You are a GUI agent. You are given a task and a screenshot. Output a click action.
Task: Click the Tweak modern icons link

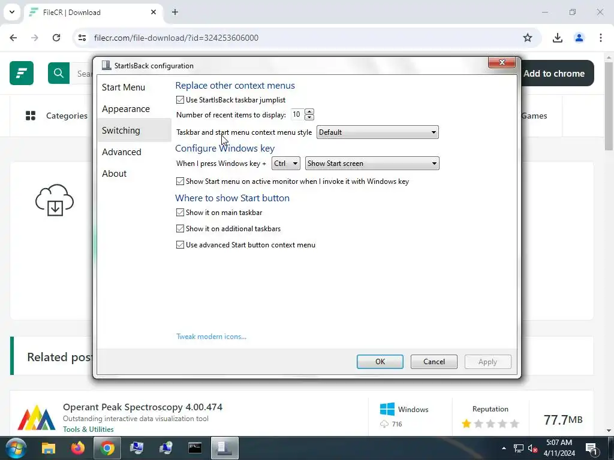click(212, 337)
